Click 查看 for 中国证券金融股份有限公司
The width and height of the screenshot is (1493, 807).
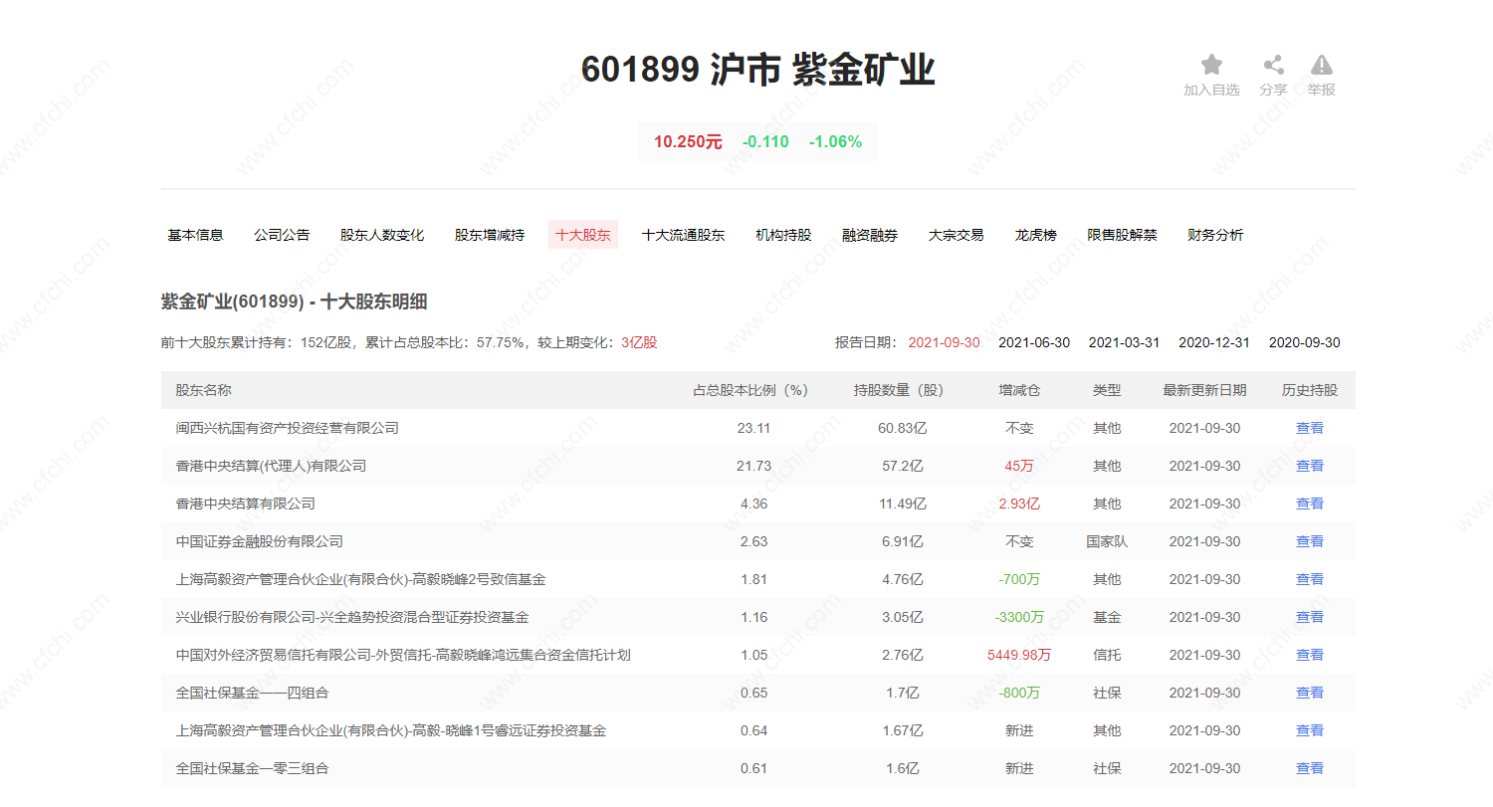pos(1310,541)
